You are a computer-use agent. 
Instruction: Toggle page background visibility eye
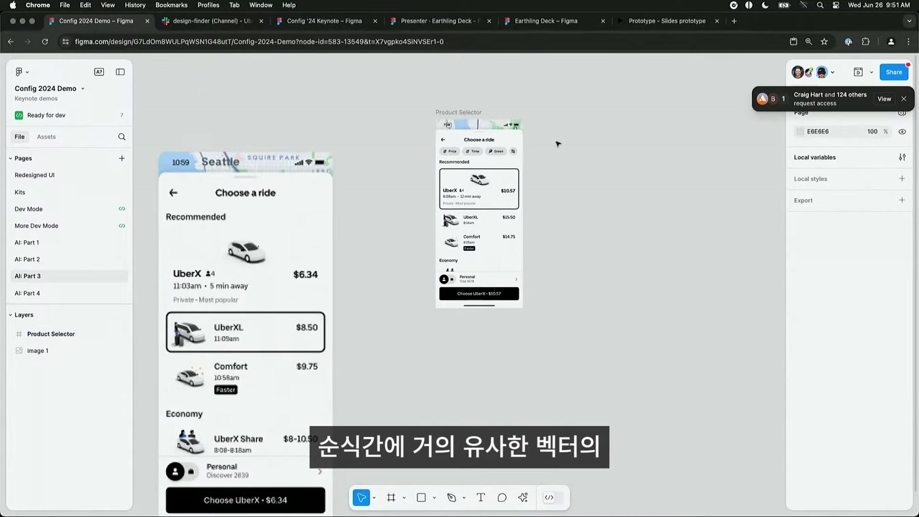(x=902, y=131)
